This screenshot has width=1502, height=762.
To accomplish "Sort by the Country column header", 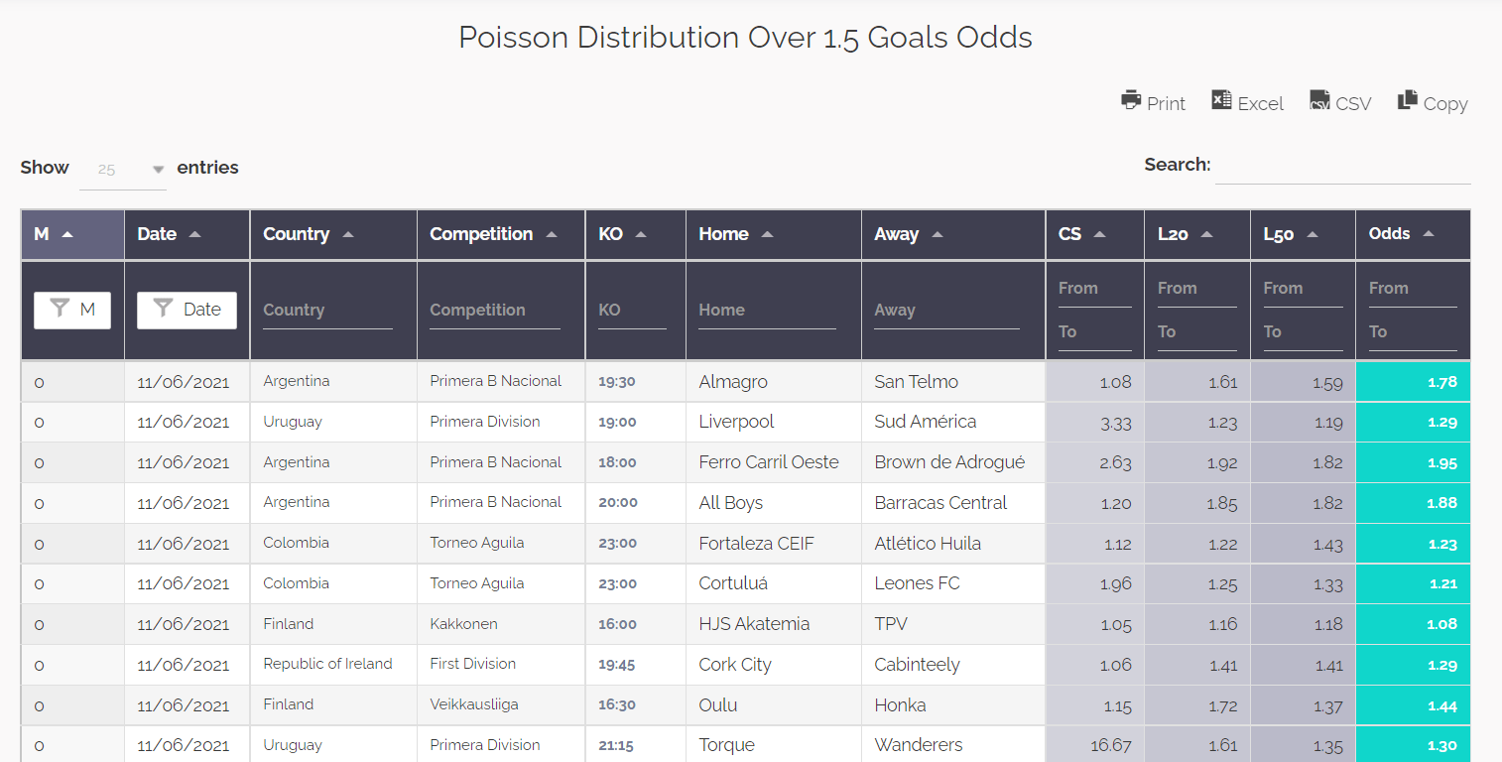I will [x=333, y=234].
